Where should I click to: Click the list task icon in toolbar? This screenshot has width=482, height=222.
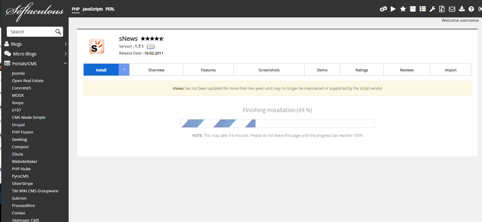423,9
